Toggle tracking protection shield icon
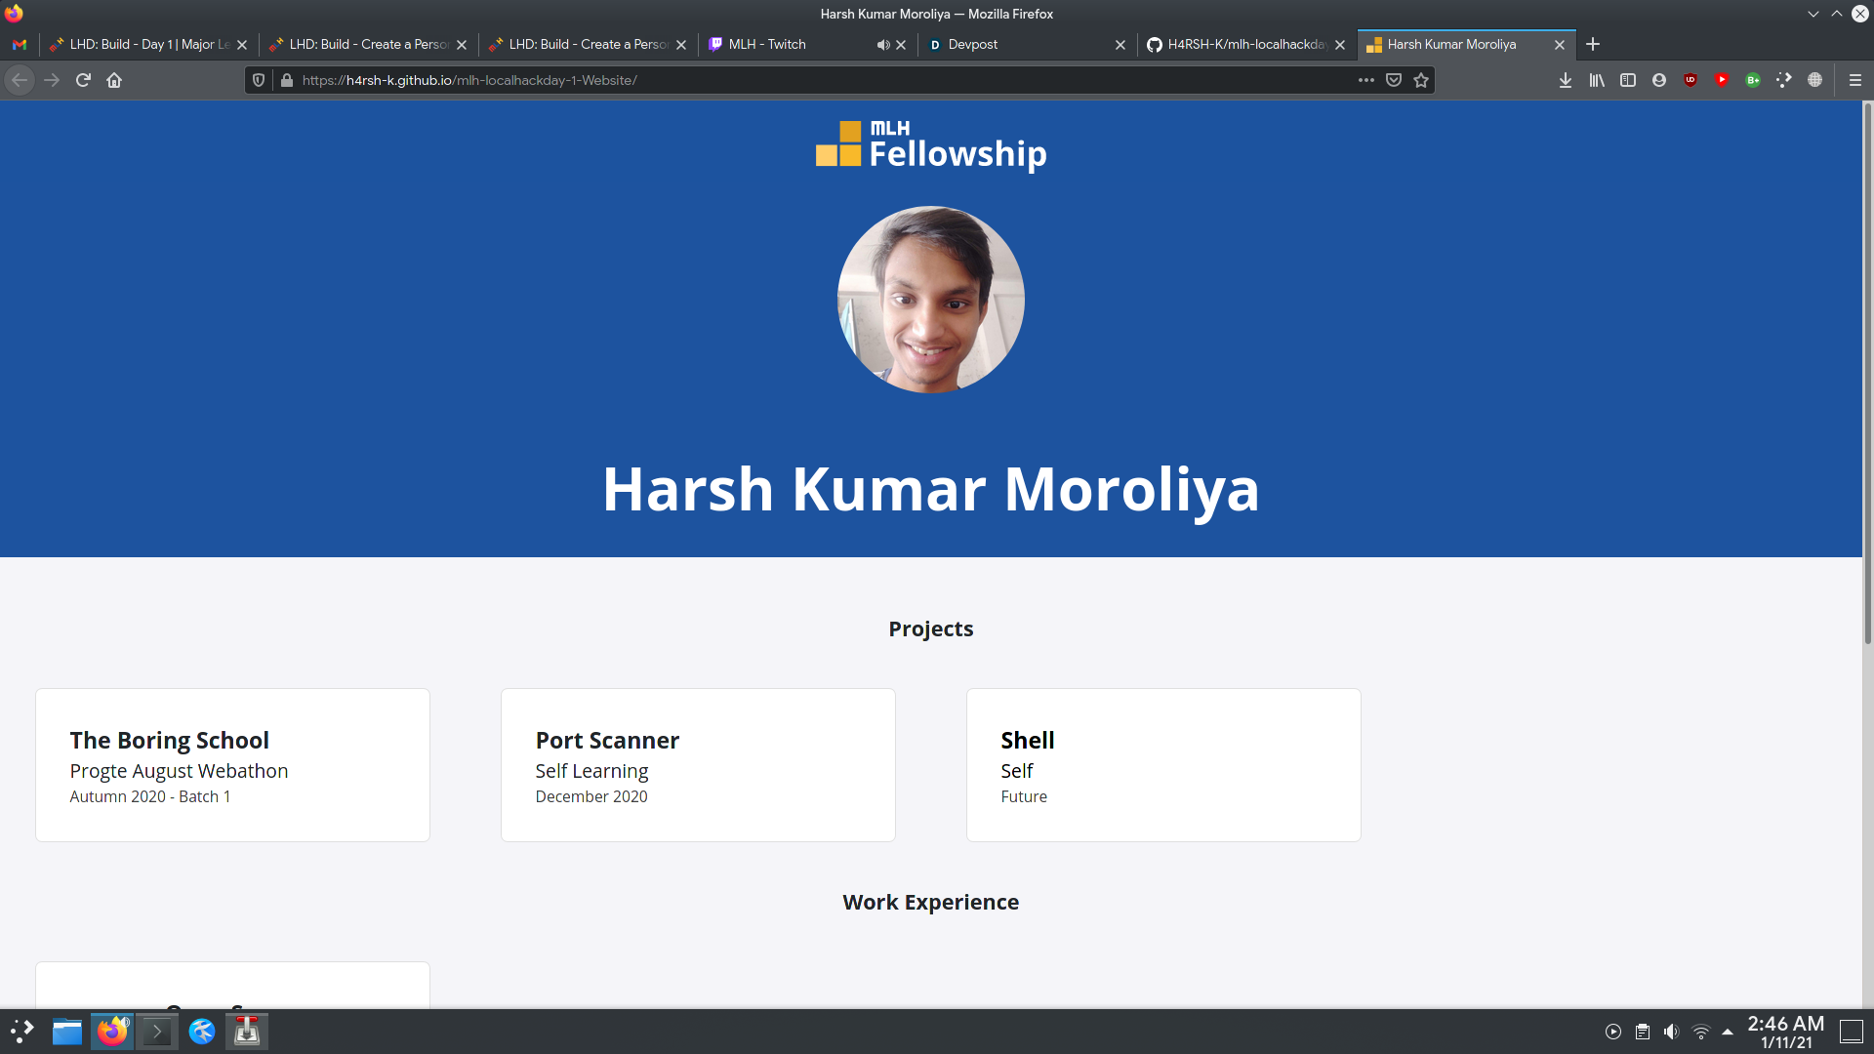Image resolution: width=1874 pixels, height=1054 pixels. [x=259, y=80]
